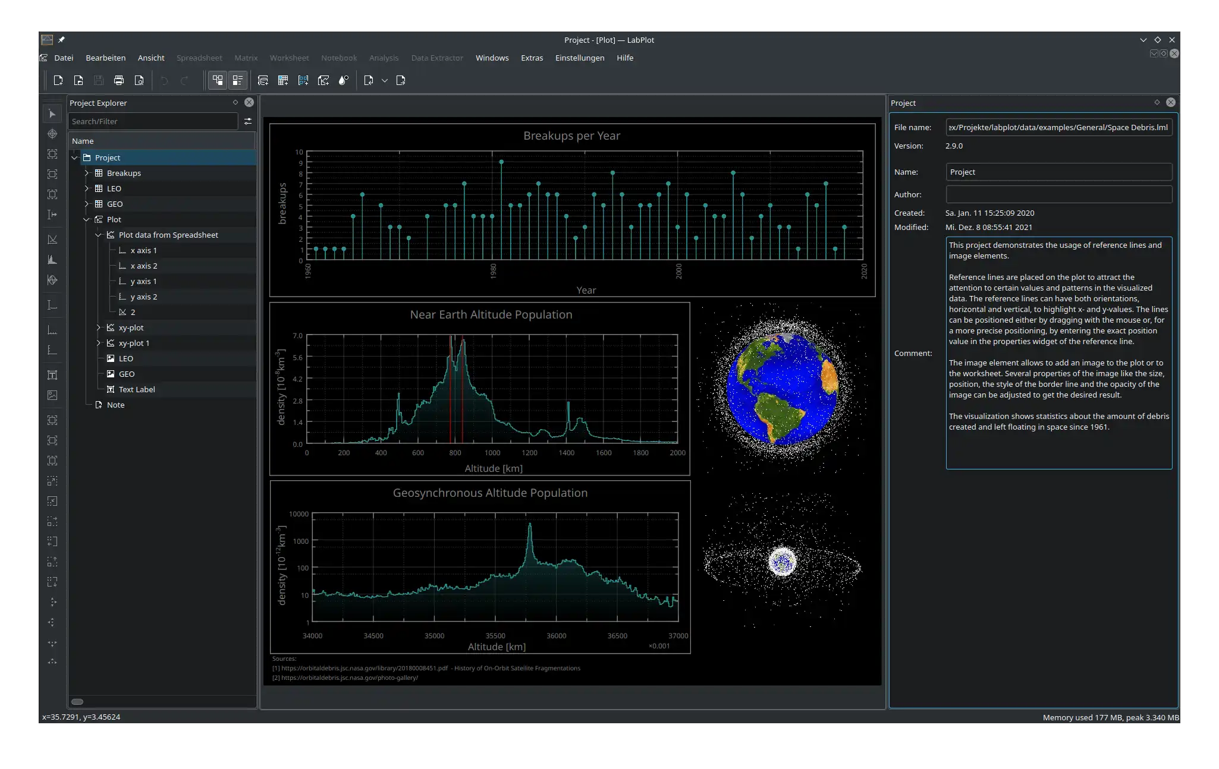This screenshot has height=769, width=1219.
Task: Open the Ansicht menu
Action: pos(150,56)
